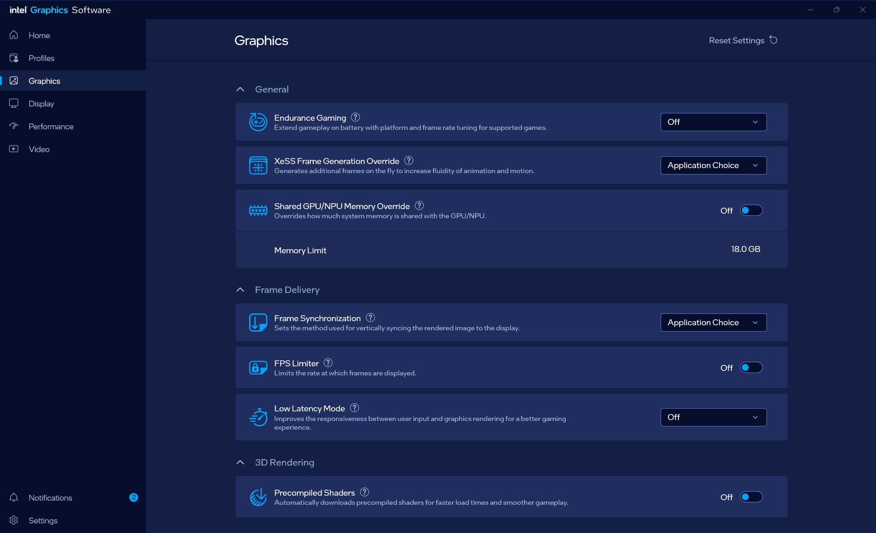Click the Low Latency Mode help icon
The image size is (876, 533).
[x=355, y=408]
